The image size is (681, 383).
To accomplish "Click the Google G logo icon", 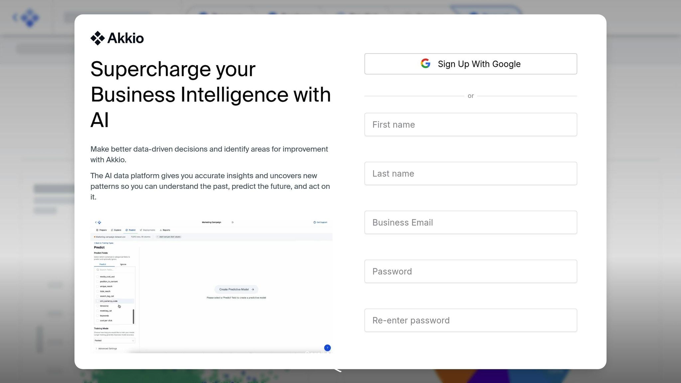I will click(425, 64).
